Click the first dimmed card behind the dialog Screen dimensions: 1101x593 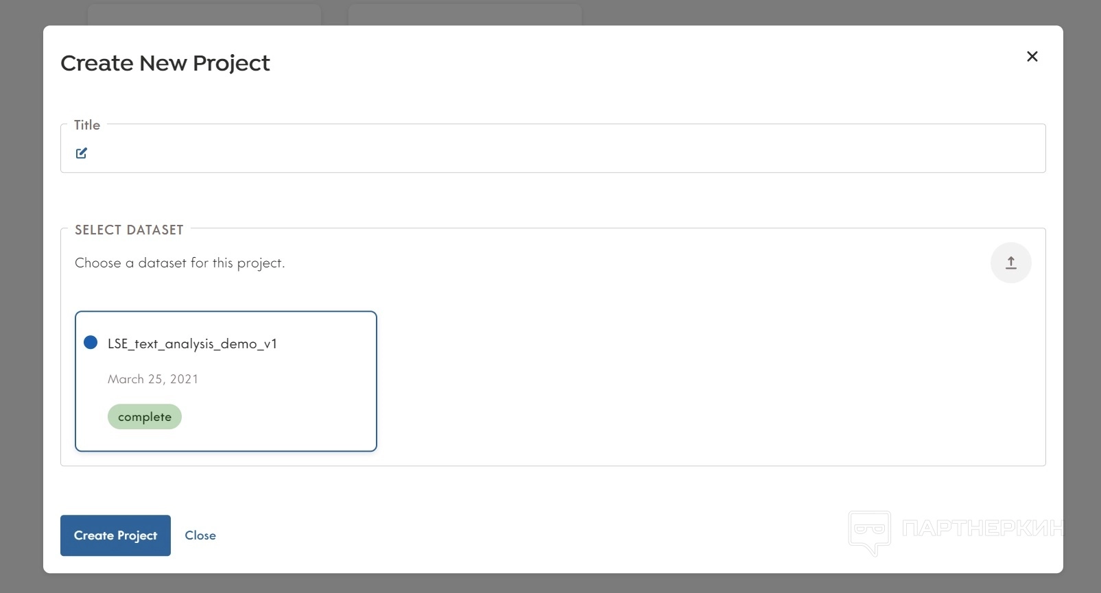[204, 14]
